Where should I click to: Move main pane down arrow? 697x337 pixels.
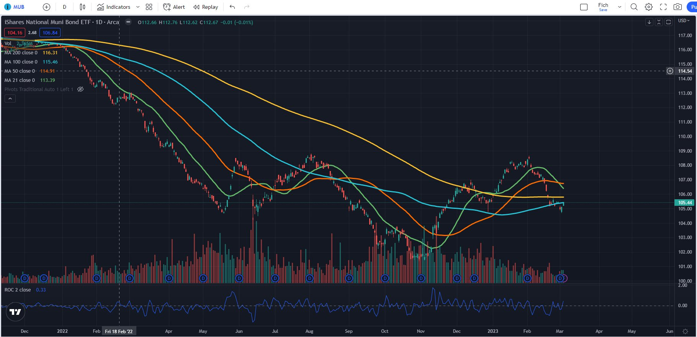pyautogui.click(x=649, y=22)
